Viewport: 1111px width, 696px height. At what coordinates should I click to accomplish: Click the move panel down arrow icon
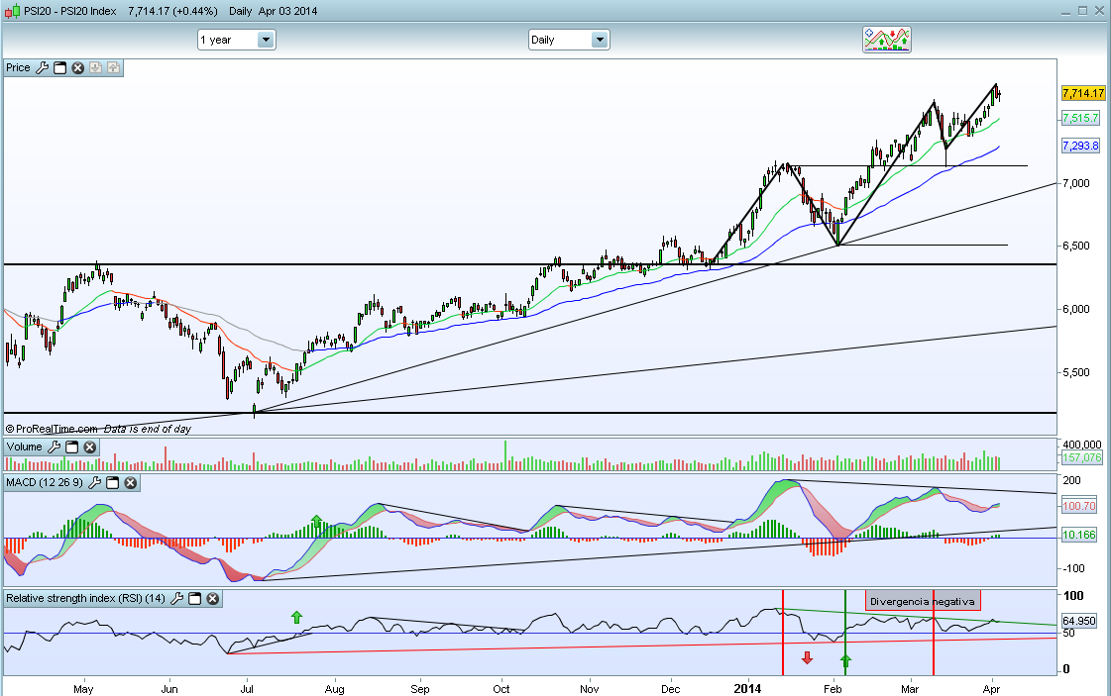(x=95, y=68)
